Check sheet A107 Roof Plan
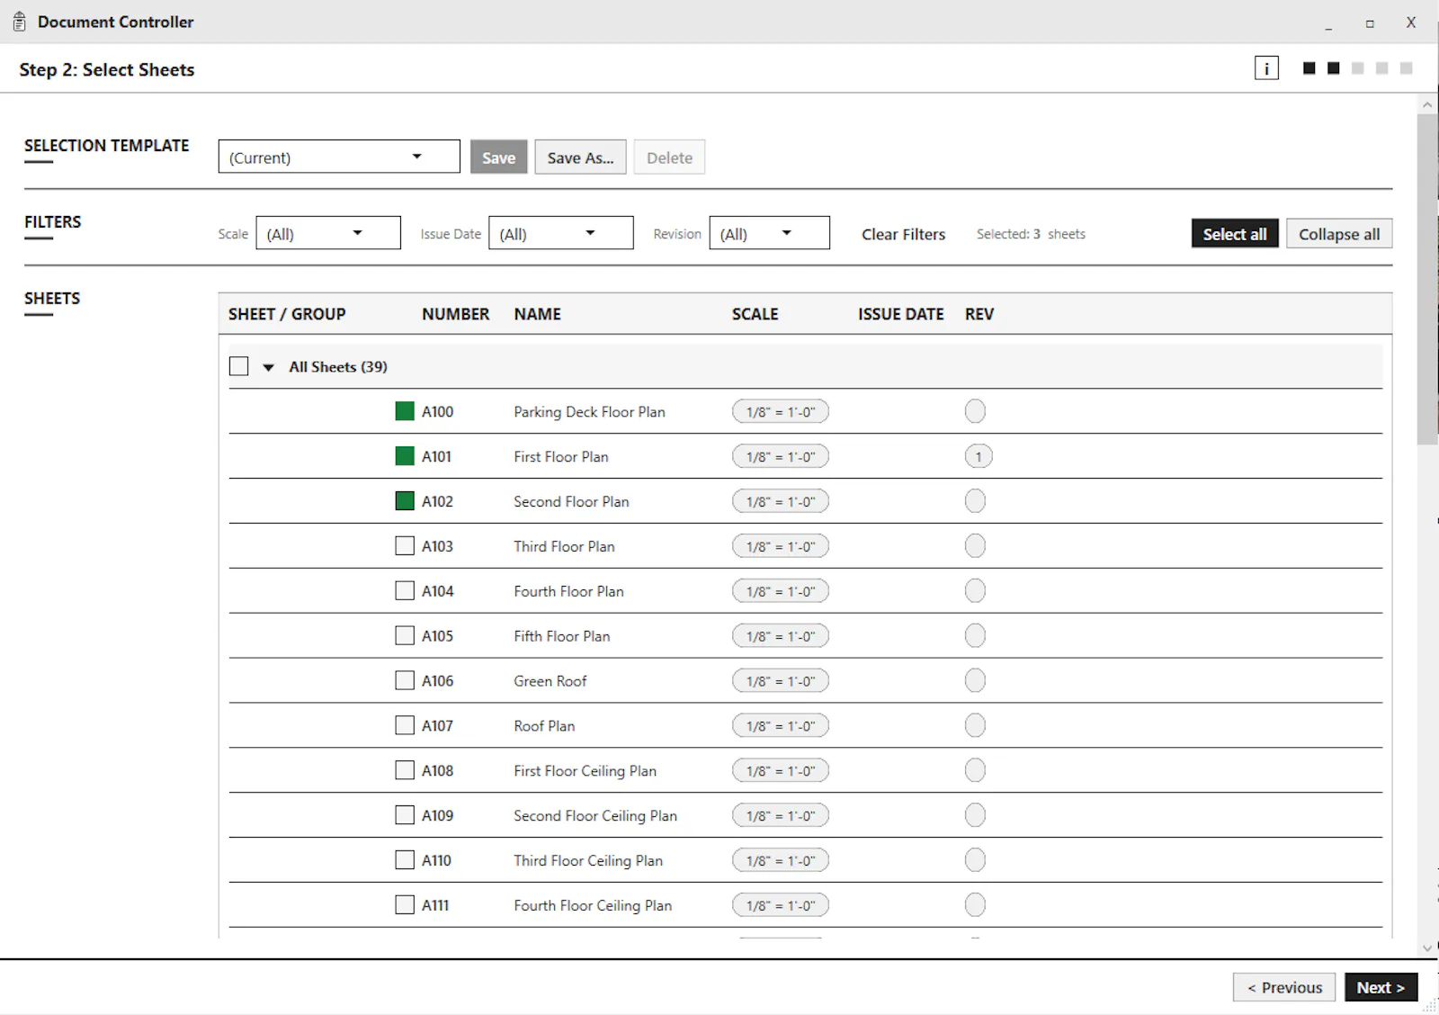 coord(405,725)
